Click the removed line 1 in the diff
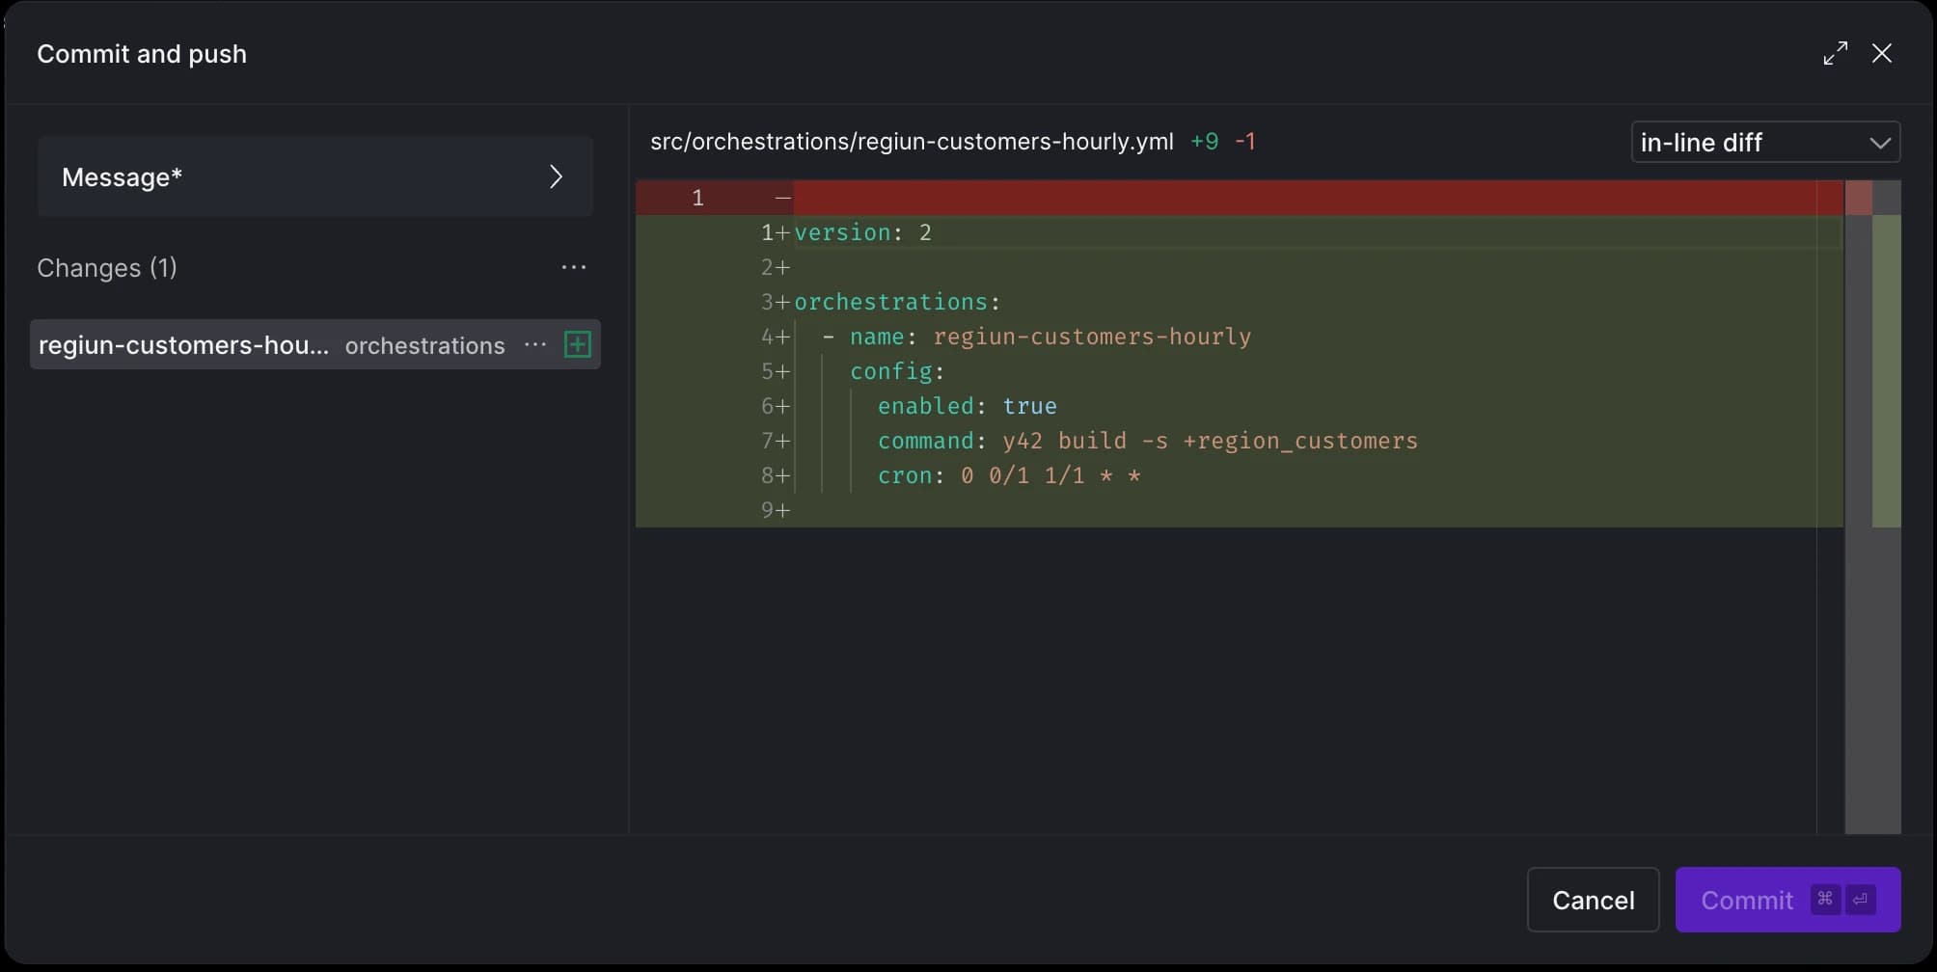Image resolution: width=1937 pixels, height=972 pixels. [1240, 198]
